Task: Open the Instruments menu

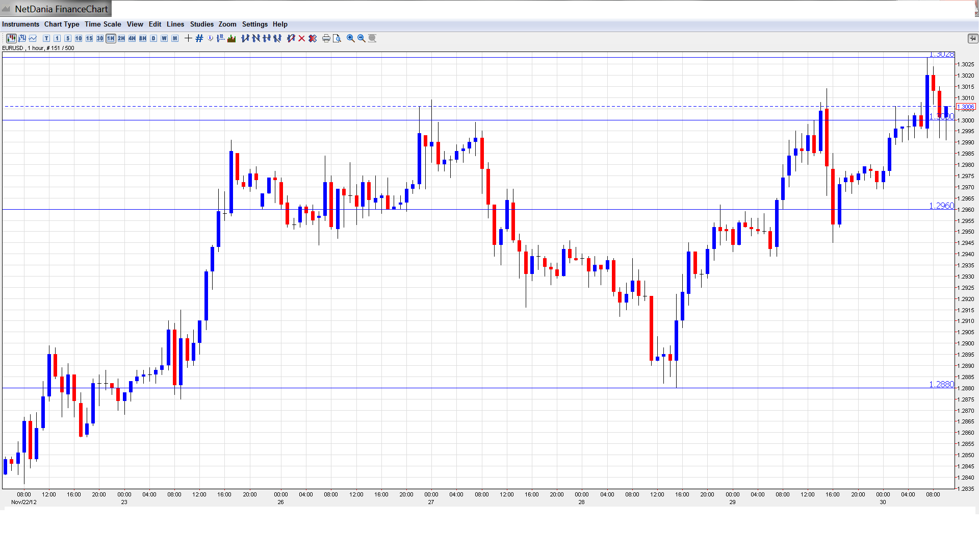Action: click(x=20, y=24)
